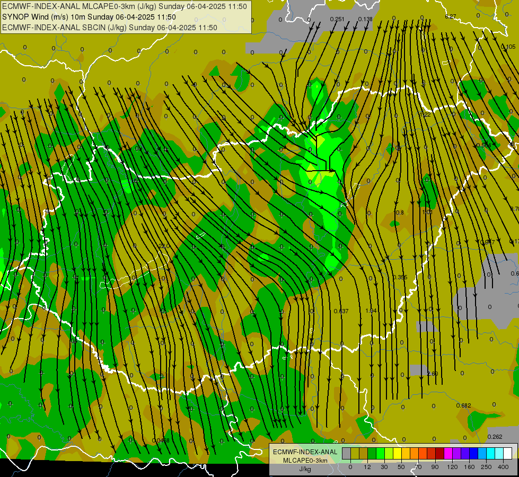Pick the red swatch left of 90
The width and height of the screenshot is (519, 477).
(432, 453)
